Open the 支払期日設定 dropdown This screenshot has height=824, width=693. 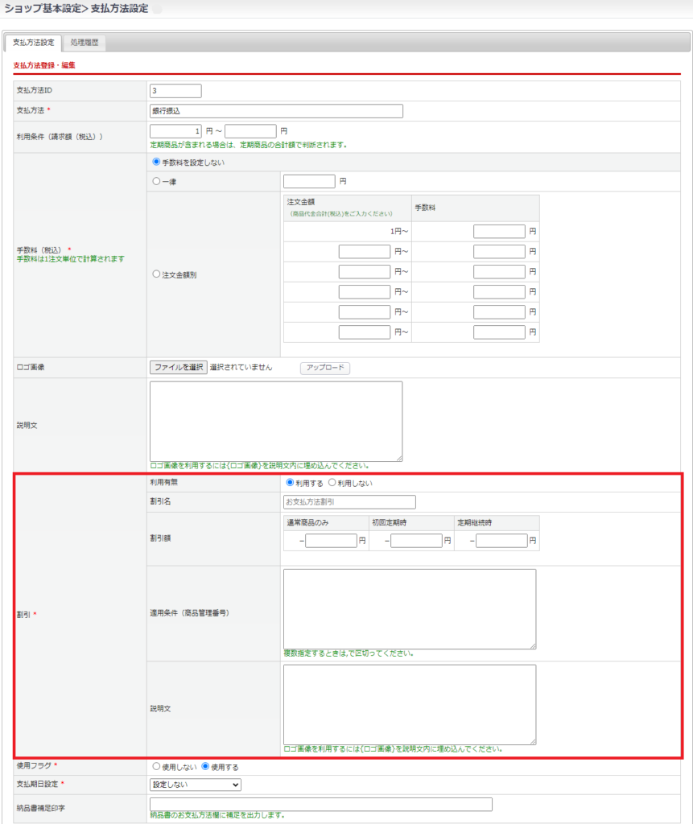pos(196,785)
